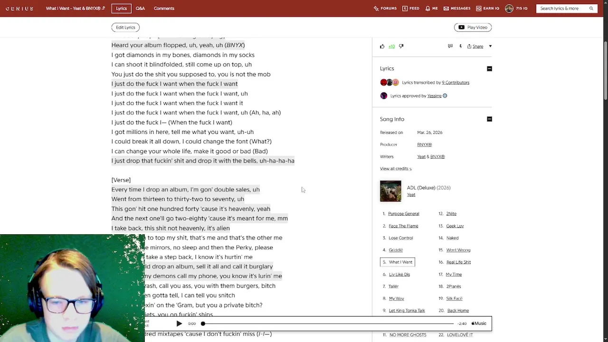
Task: Click the YouTube icon in Play Video
Action: 461,28
